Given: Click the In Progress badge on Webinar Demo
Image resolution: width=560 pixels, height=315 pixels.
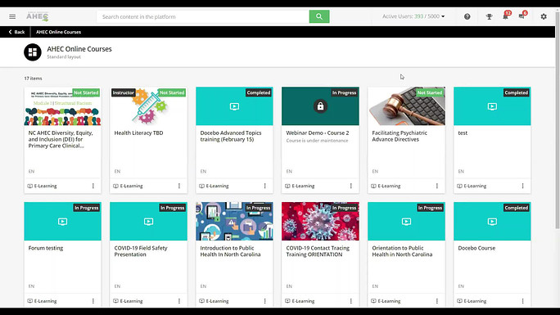Looking at the screenshot, I should (x=345, y=92).
